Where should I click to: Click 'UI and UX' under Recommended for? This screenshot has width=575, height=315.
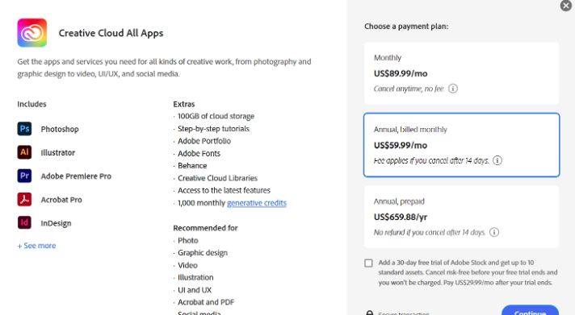point(195,290)
